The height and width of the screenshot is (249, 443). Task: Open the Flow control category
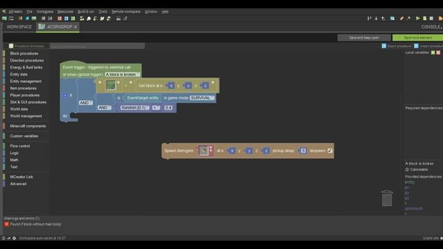(x=20, y=146)
